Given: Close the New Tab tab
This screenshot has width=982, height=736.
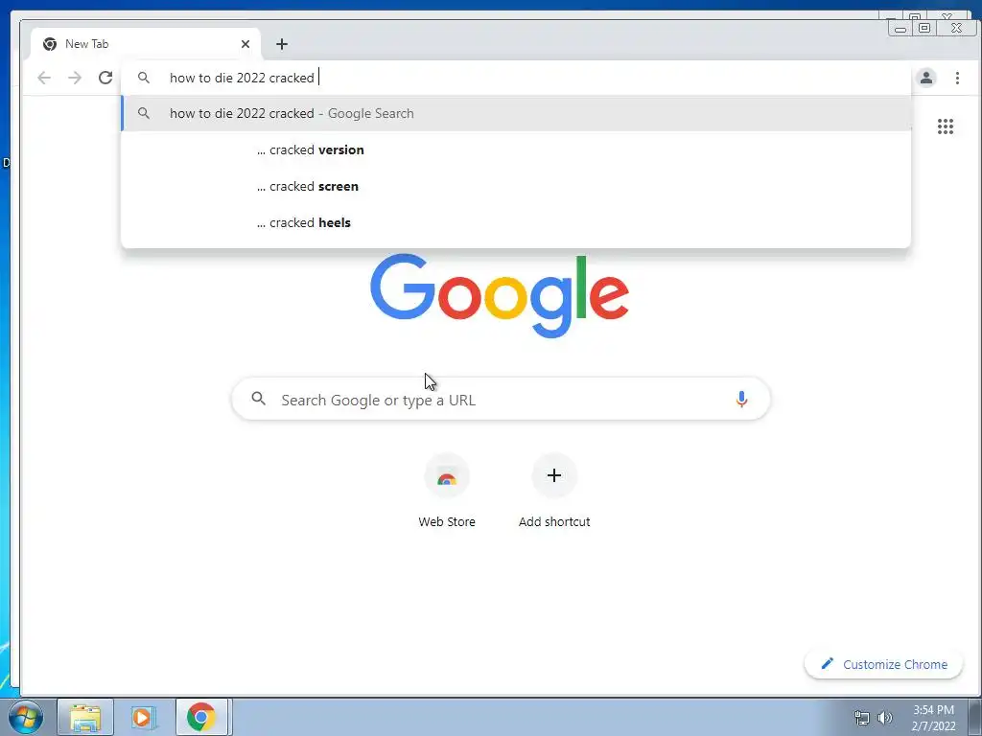Looking at the screenshot, I should click(x=245, y=44).
